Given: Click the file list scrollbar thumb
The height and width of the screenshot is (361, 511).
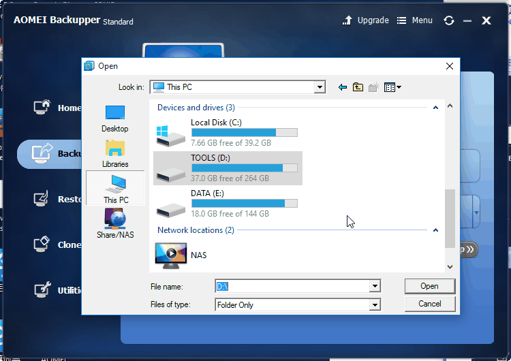Looking at the screenshot, I should (x=450, y=218).
